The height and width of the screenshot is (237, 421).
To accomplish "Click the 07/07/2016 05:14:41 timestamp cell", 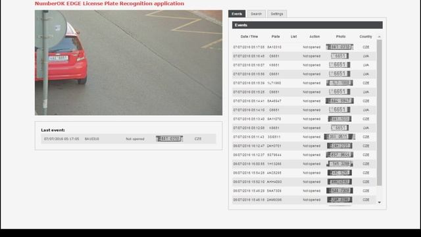I will point(249,101).
